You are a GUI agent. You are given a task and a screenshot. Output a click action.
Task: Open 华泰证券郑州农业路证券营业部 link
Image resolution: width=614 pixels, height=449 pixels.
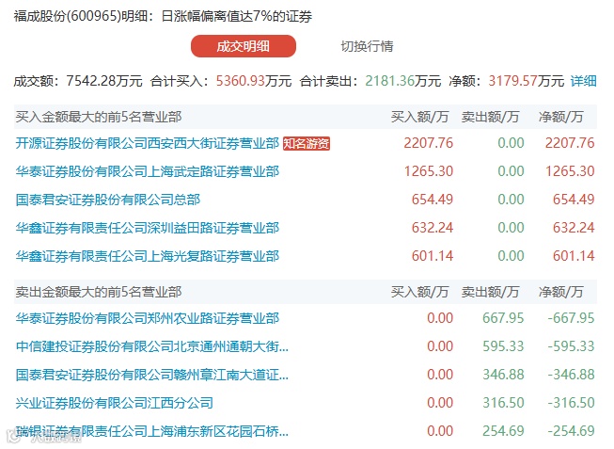(148, 318)
